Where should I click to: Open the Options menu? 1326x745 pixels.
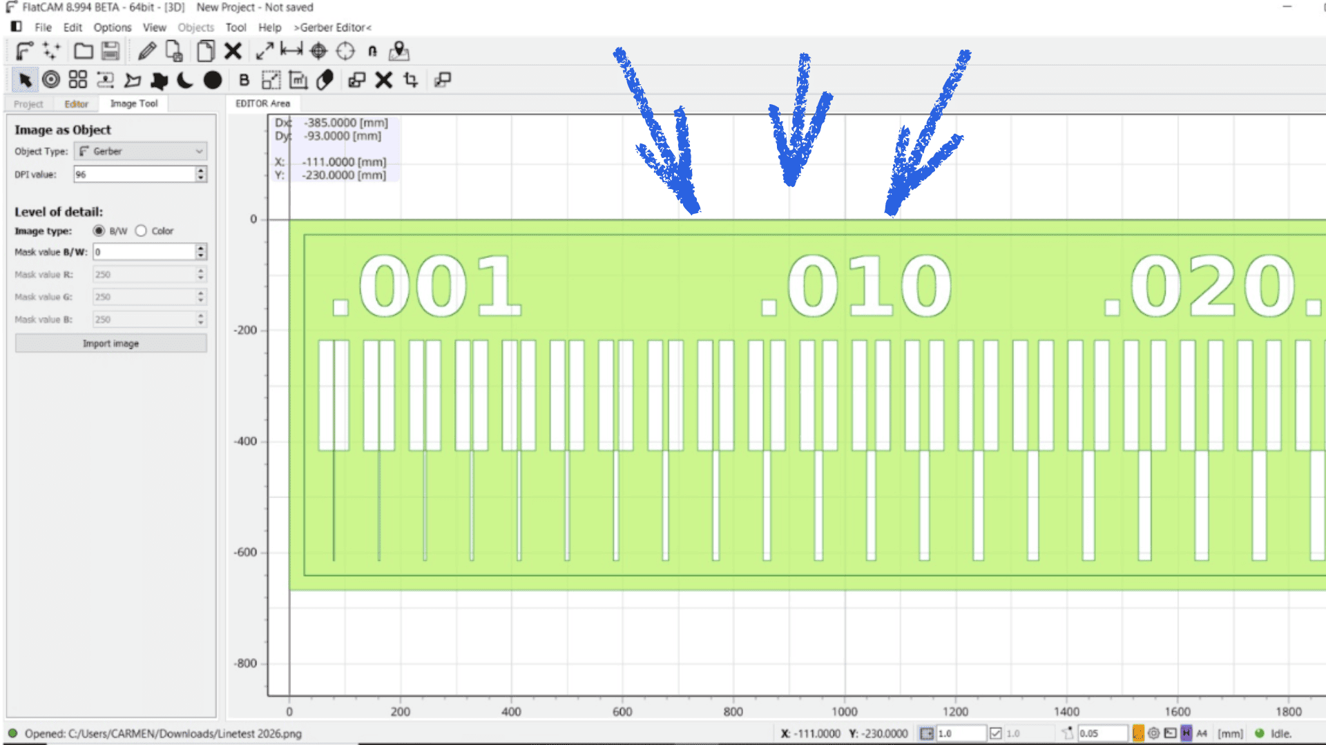tap(112, 28)
